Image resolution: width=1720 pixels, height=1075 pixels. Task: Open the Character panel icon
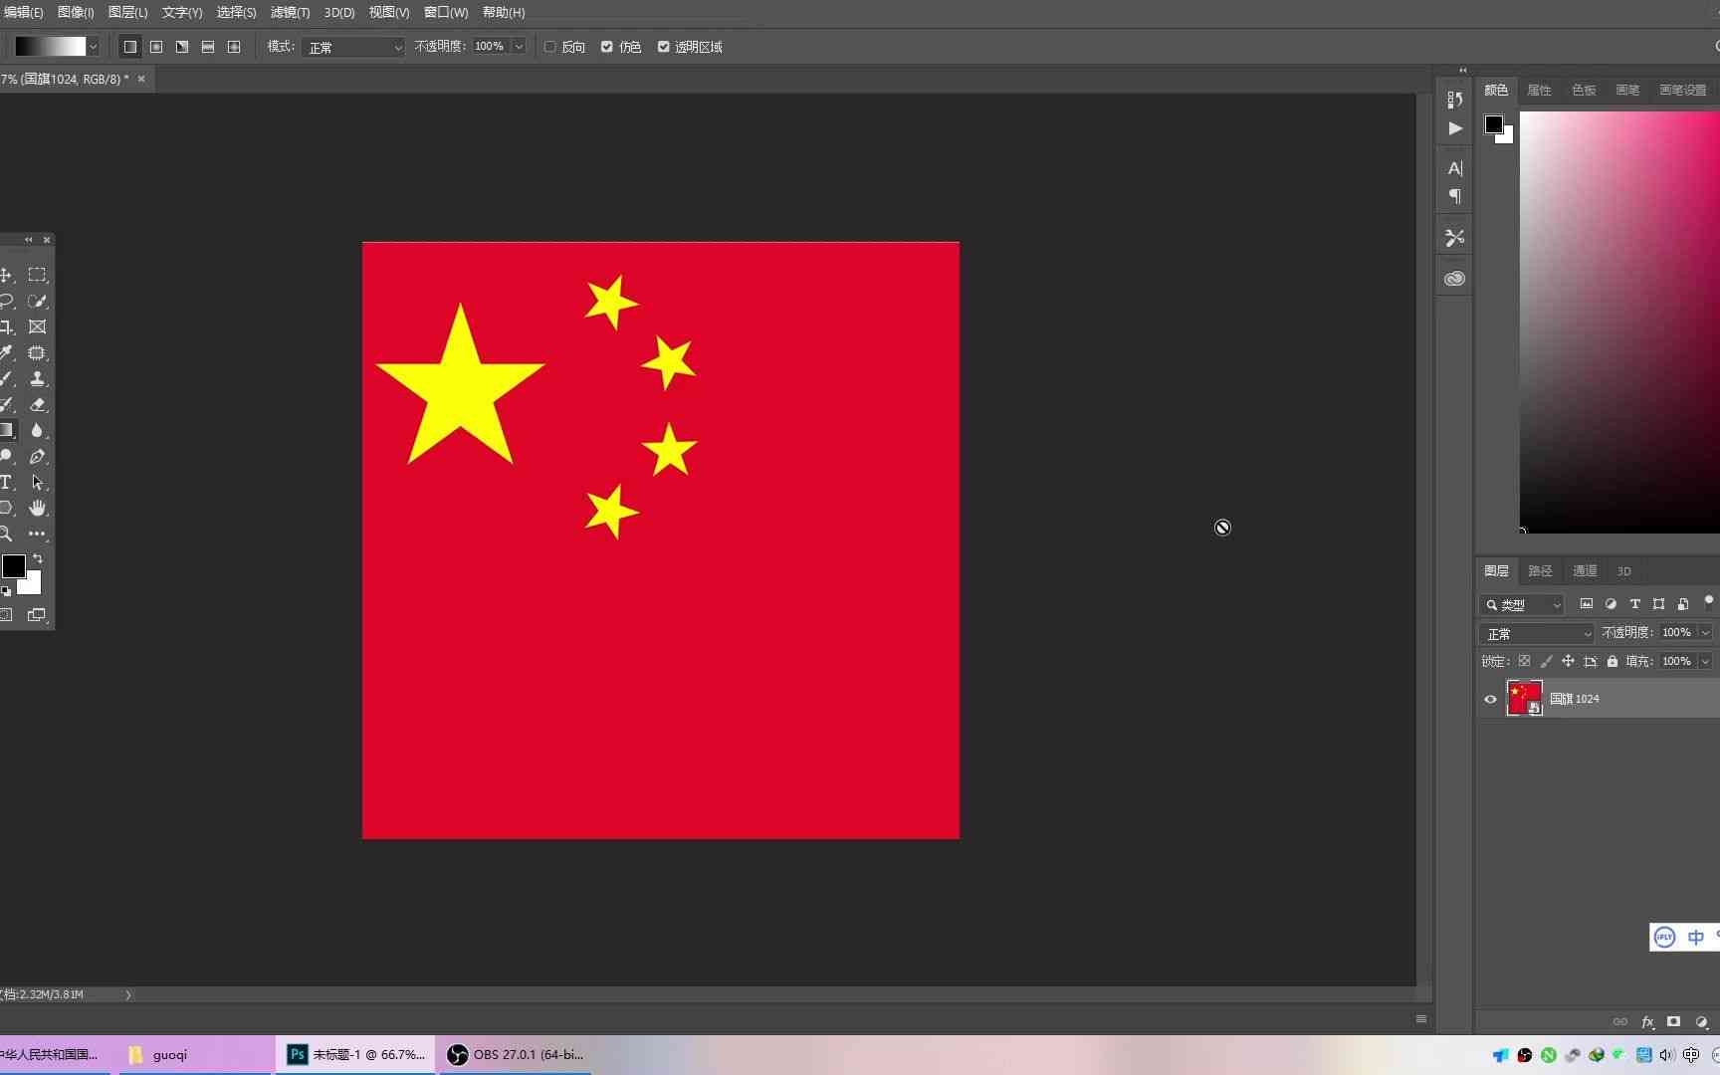[1455, 168]
